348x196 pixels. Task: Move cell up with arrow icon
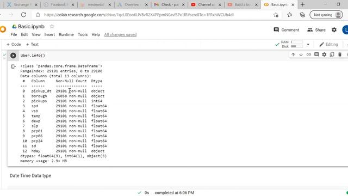click(293, 54)
